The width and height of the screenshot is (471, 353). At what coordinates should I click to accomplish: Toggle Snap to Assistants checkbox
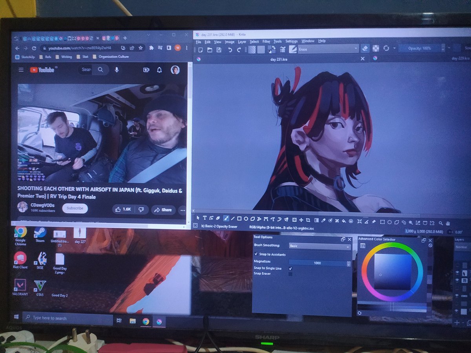256,254
